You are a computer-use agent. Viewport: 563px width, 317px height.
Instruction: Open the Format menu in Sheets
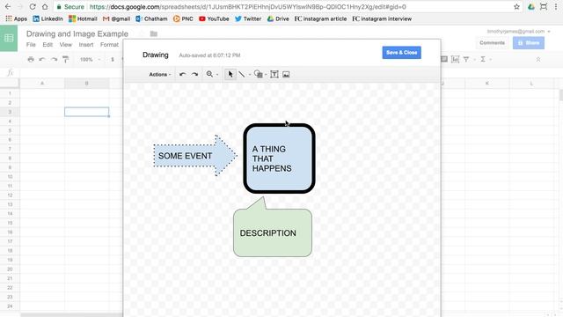109,45
